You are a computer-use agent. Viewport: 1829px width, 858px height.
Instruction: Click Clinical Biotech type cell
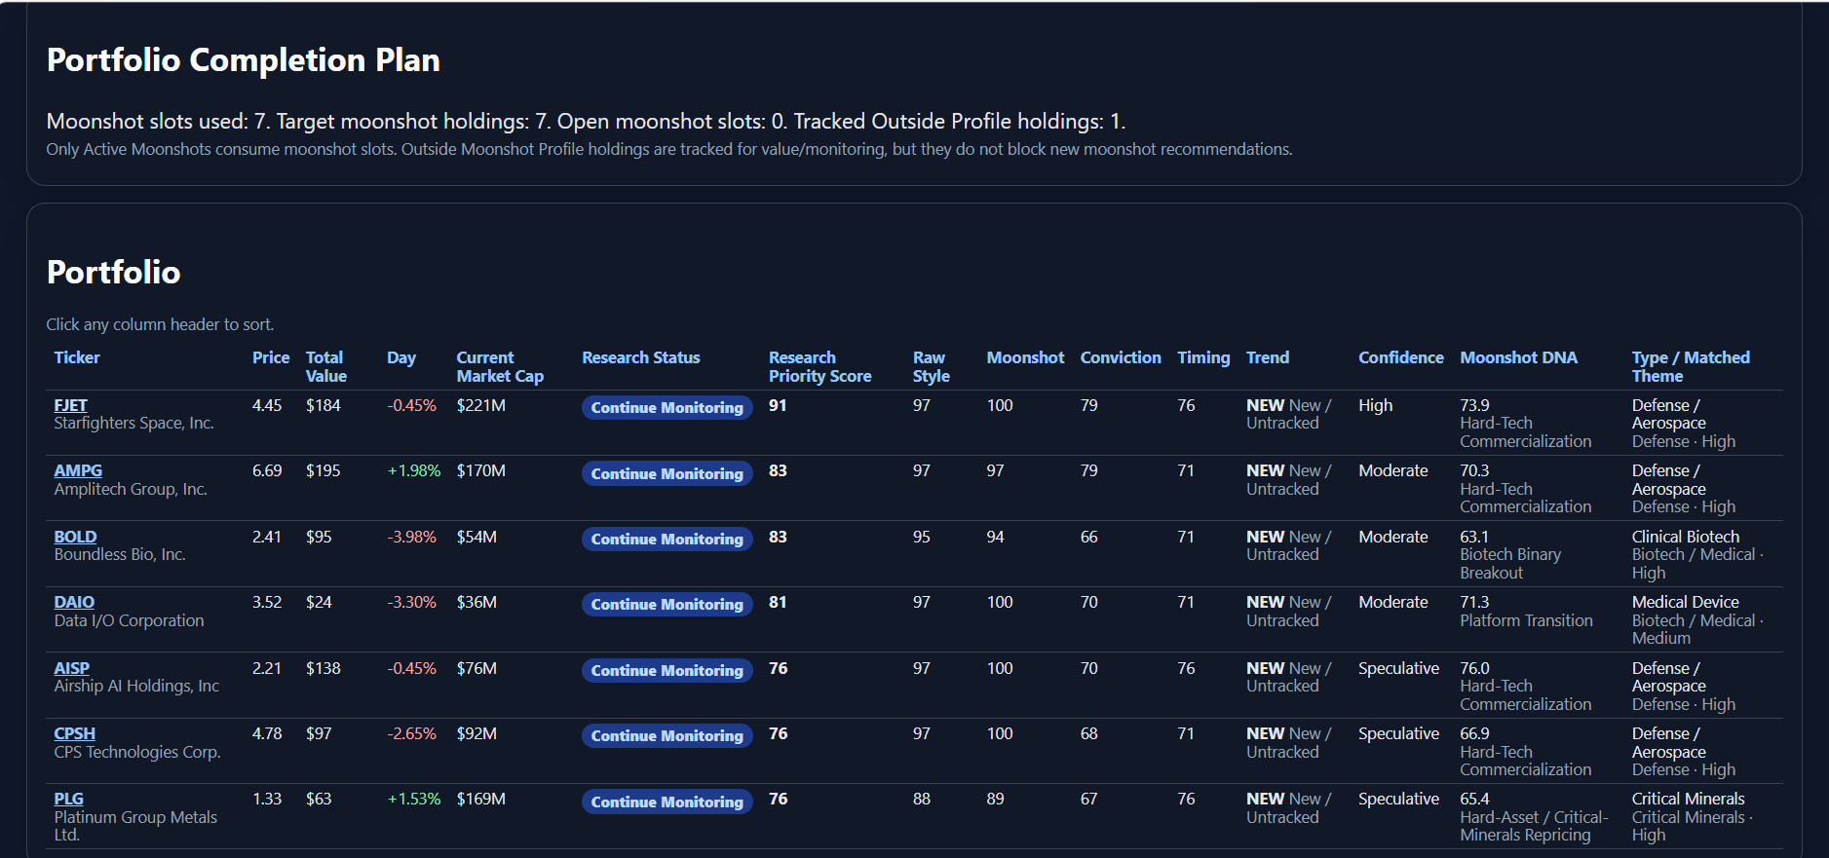(x=1686, y=537)
